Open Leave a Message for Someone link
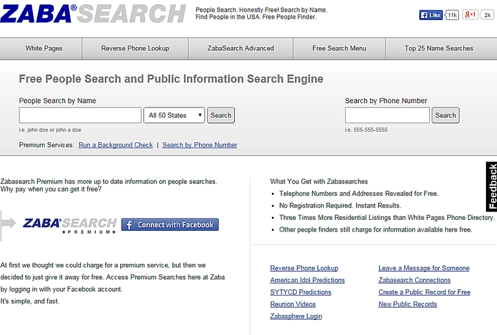Screen dimensions: 497x335 (x=424, y=268)
